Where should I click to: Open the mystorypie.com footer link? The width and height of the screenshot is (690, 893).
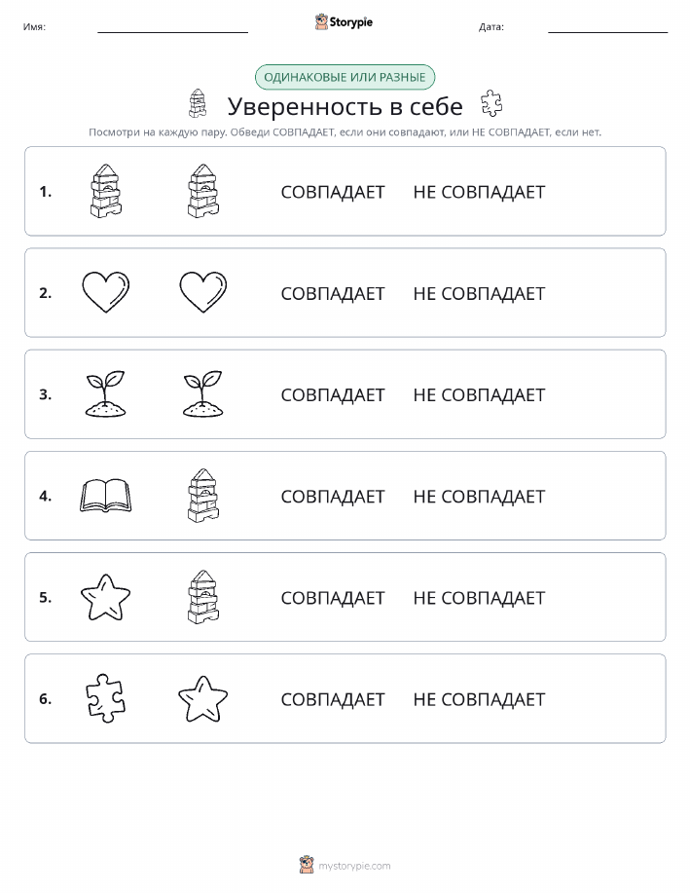[x=354, y=866]
